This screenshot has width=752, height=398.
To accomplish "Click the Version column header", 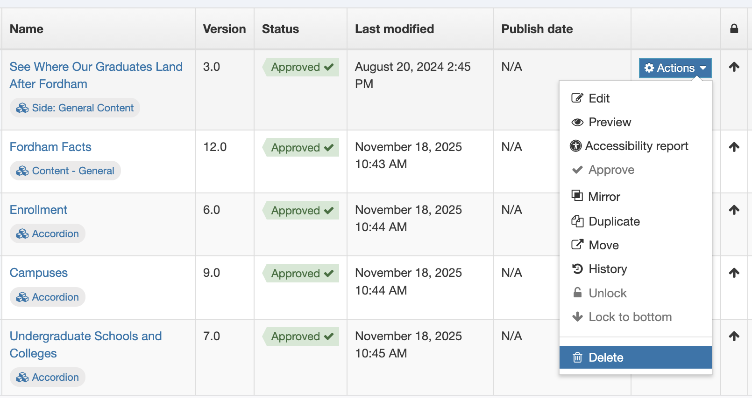I will [224, 29].
